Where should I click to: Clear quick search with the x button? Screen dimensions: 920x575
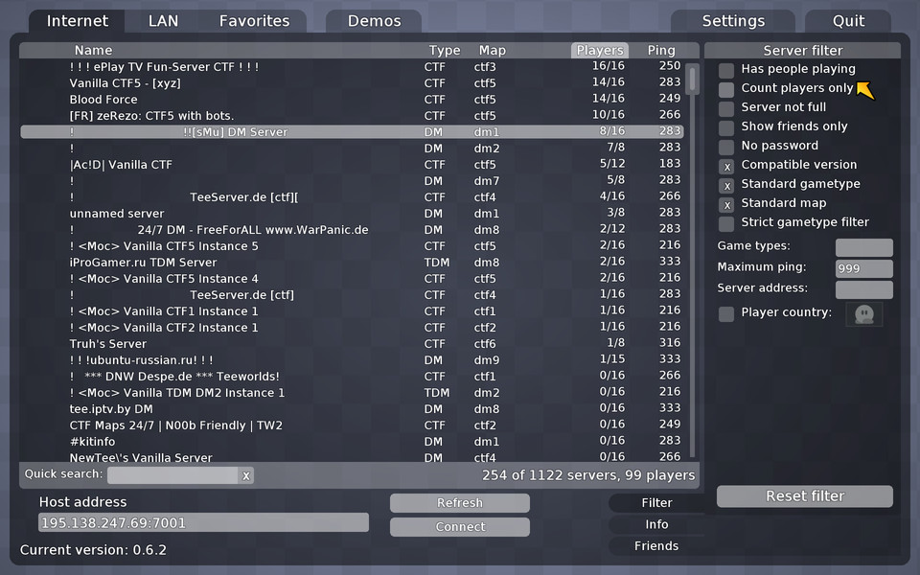tap(246, 476)
